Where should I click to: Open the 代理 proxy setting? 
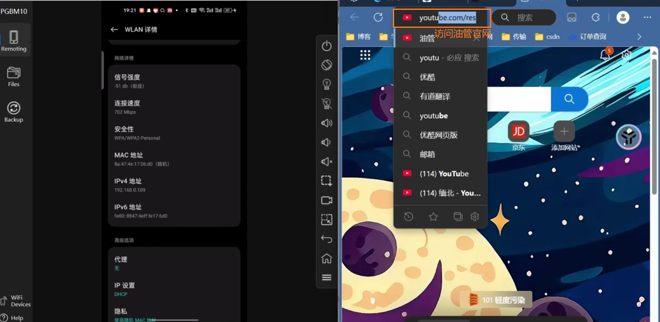[x=174, y=263]
